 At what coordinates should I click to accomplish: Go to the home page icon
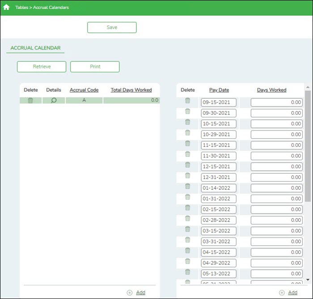6,7
